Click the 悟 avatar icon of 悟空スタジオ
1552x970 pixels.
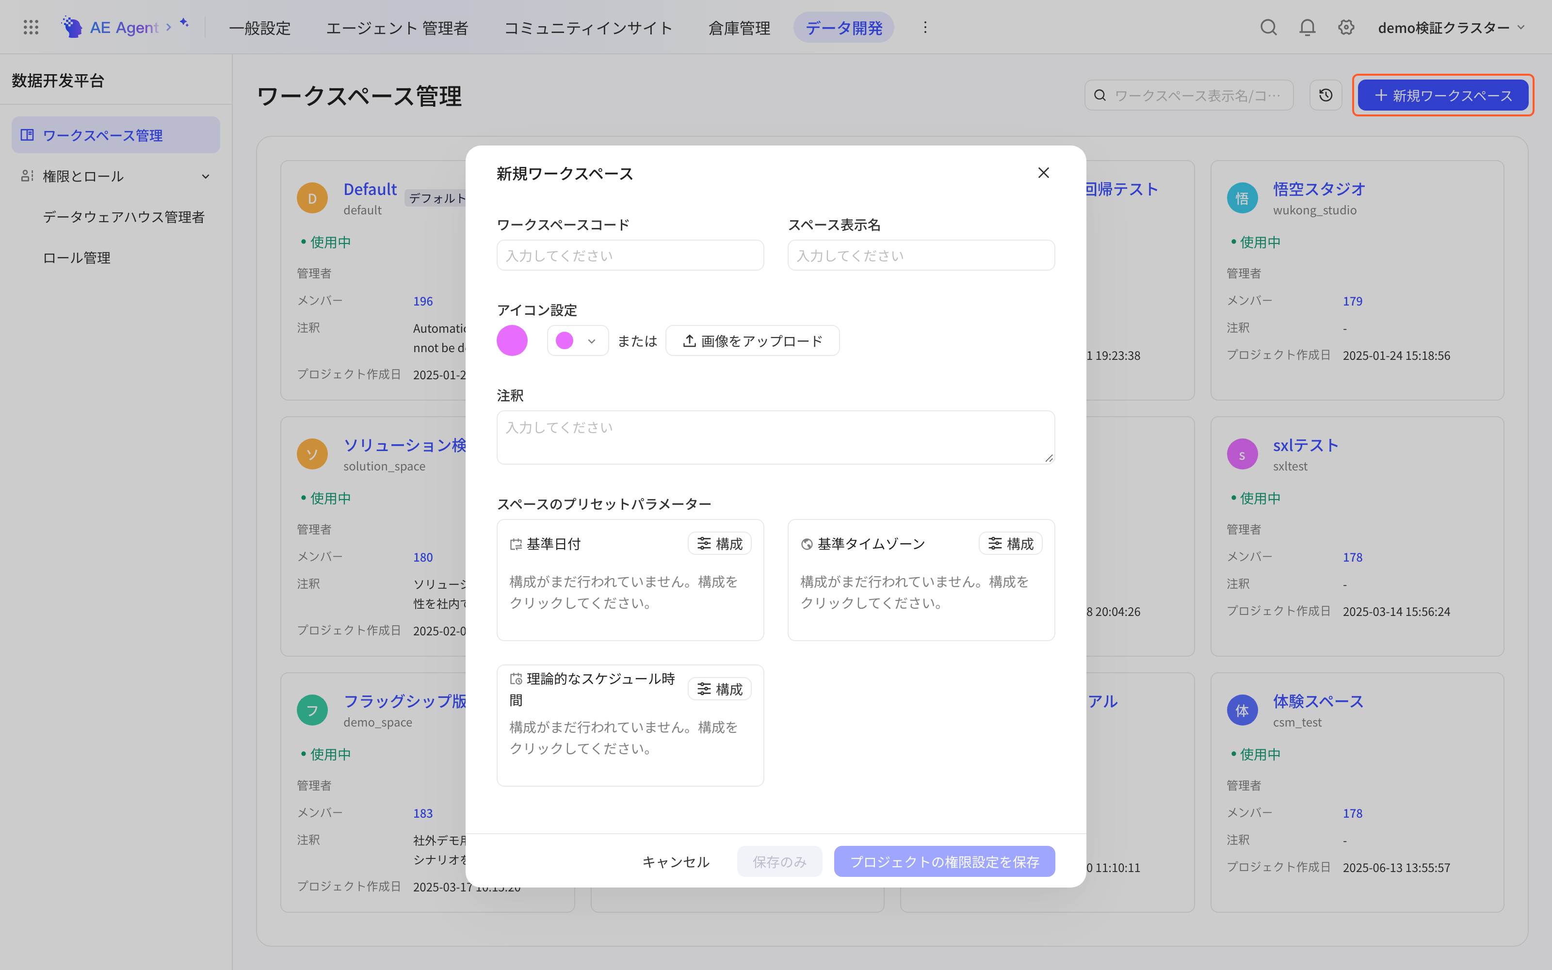point(1242,198)
